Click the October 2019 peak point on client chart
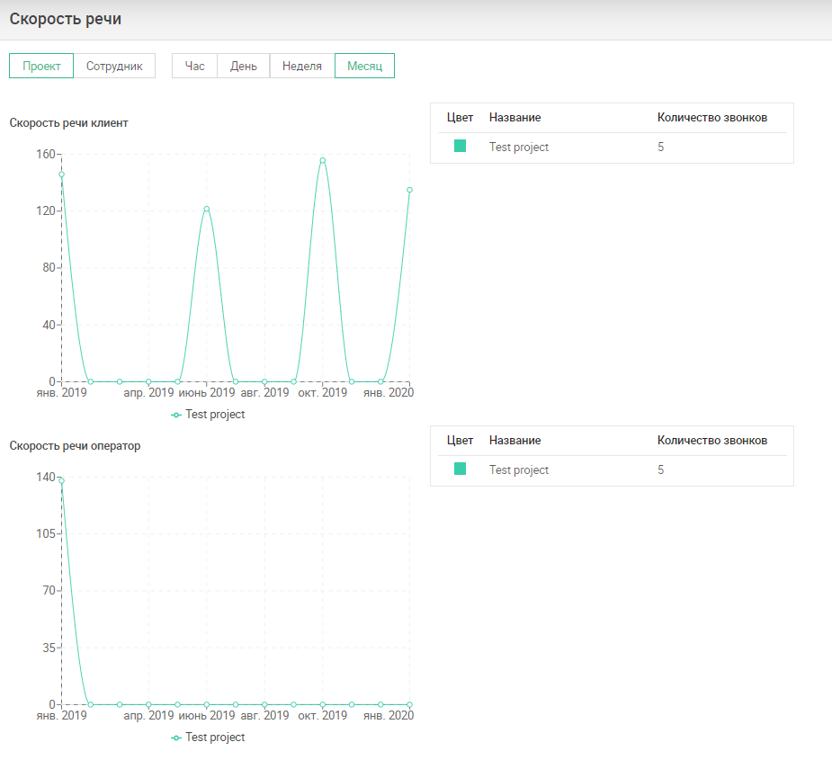 323,160
